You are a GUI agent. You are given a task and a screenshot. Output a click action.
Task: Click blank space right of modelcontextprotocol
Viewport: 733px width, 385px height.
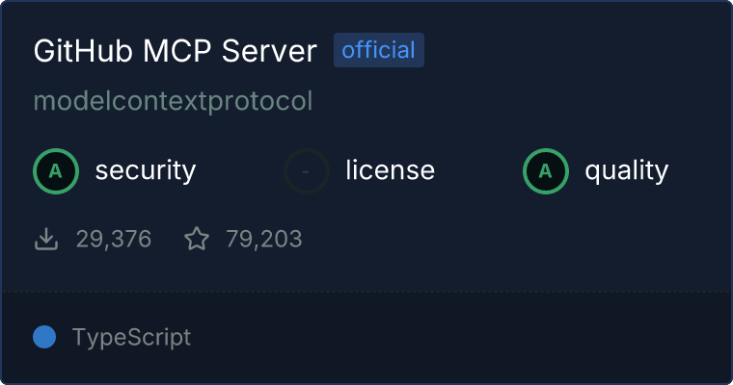[x=519, y=101]
